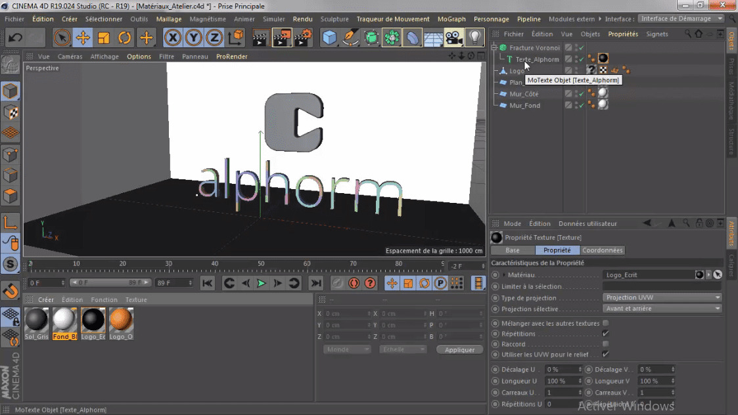This screenshot has height=415, width=738.
Task: Click the Appliquer button
Action: [x=460, y=349]
